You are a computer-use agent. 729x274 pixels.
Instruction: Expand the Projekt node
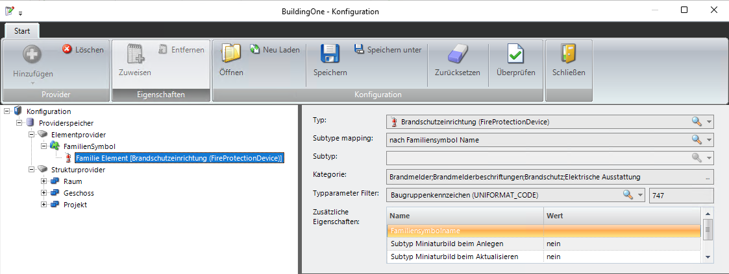[43, 205]
